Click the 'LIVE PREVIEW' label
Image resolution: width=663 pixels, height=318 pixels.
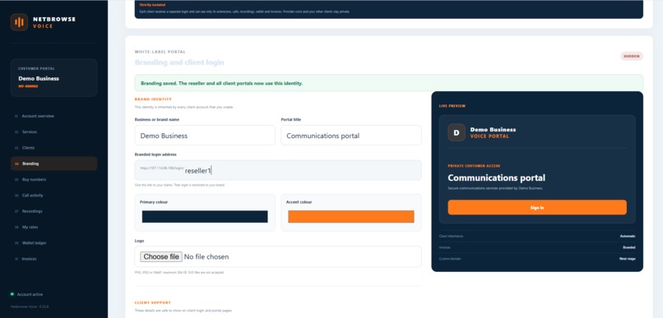[452, 106]
